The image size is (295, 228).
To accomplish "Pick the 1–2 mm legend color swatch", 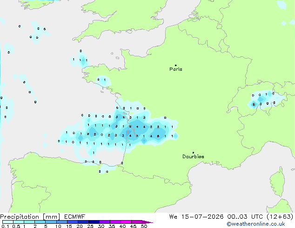I will 29,222.
